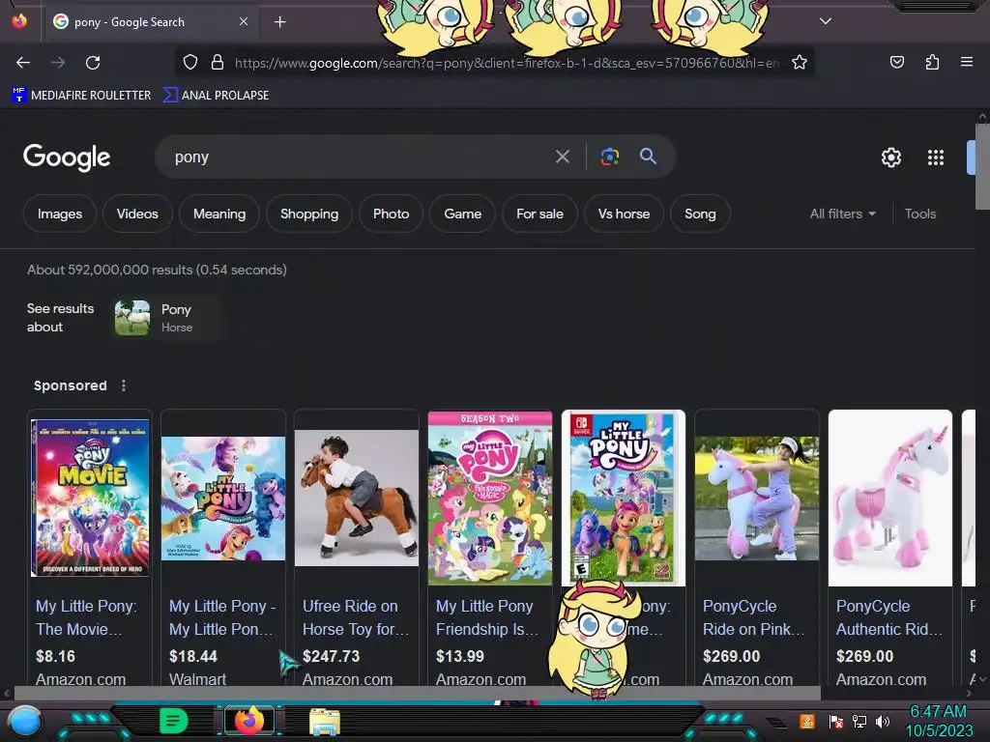990x742 pixels.
Task: Click the padlock site security icon
Action: [x=218, y=63]
